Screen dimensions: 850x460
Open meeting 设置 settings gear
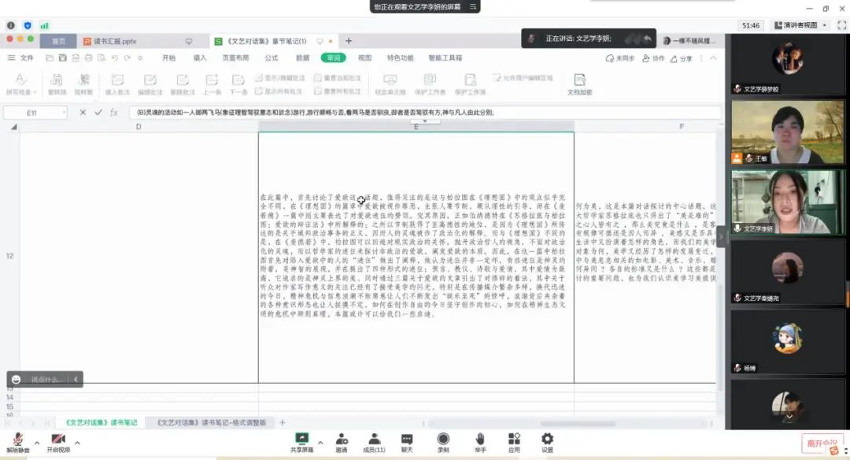547,441
